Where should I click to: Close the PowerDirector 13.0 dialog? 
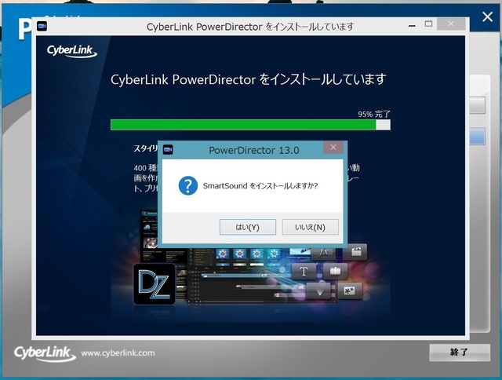click(333, 148)
